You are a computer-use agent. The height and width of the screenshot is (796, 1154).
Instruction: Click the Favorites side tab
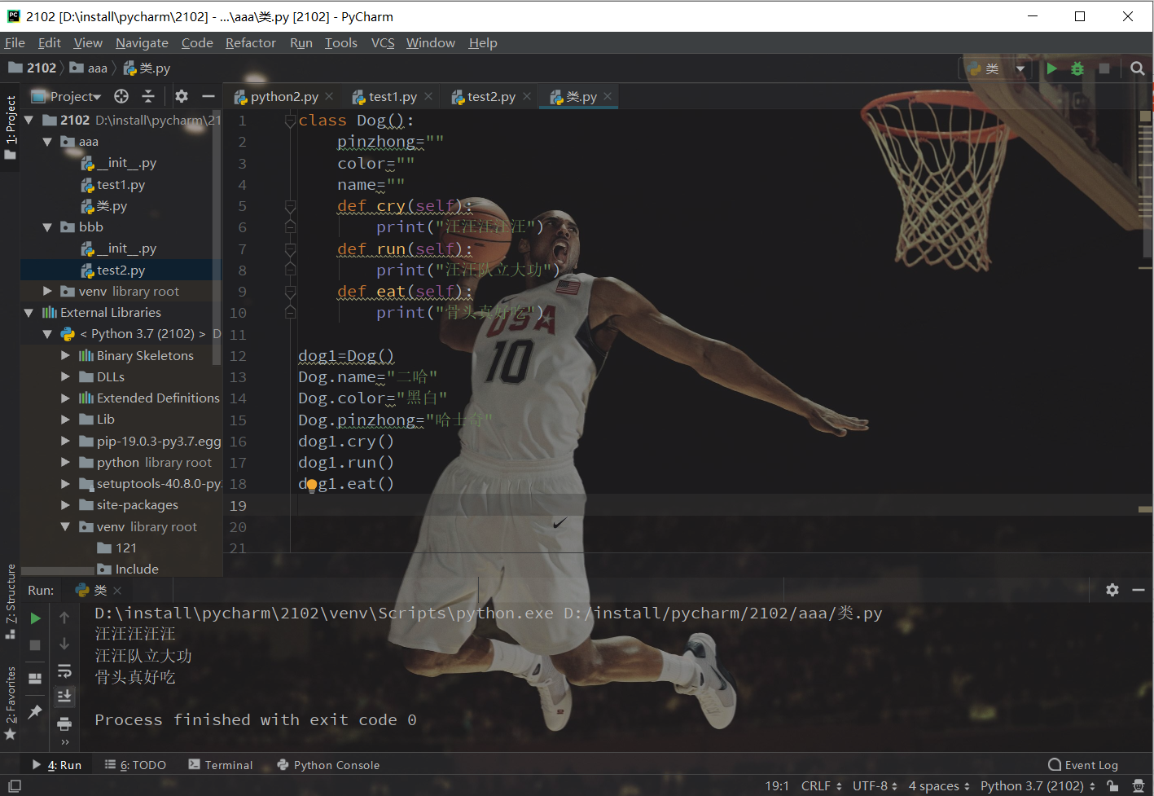click(11, 702)
